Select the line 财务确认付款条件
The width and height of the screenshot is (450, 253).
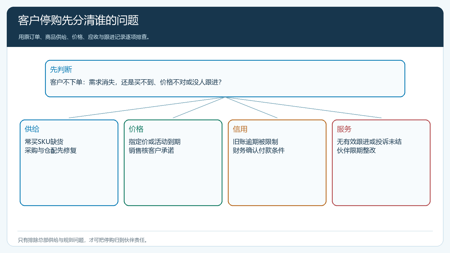259,150
